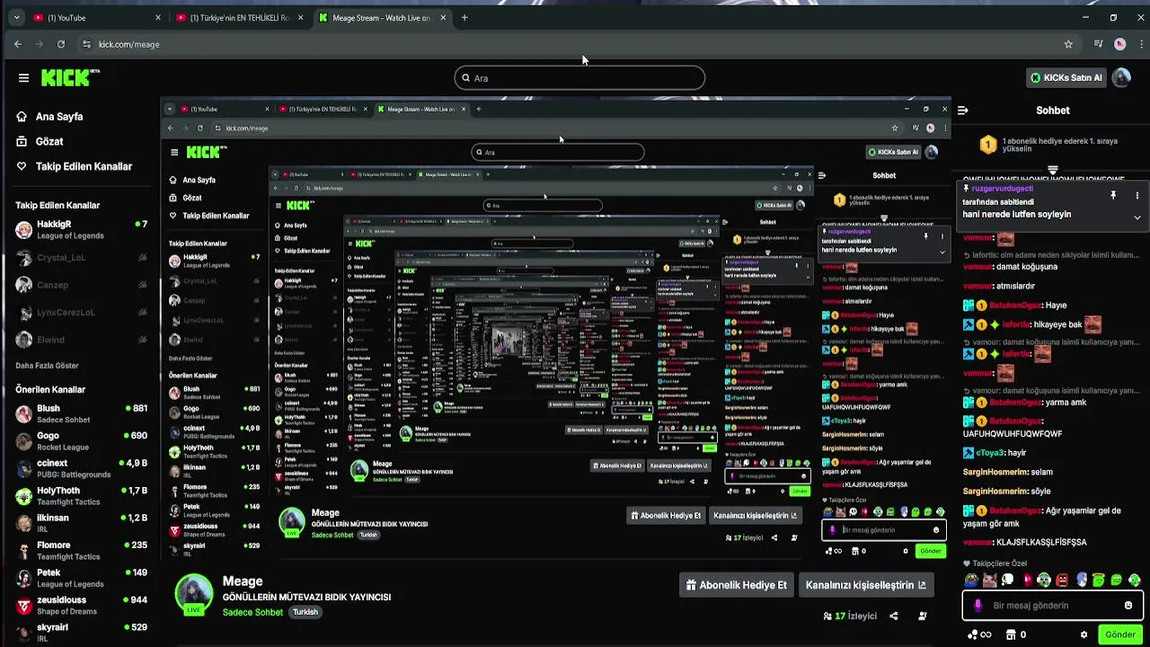This screenshot has height=647, width=1150.
Task: Unpin the pinned ruzgarvurdugecti message
Action: pyautogui.click(x=1113, y=195)
